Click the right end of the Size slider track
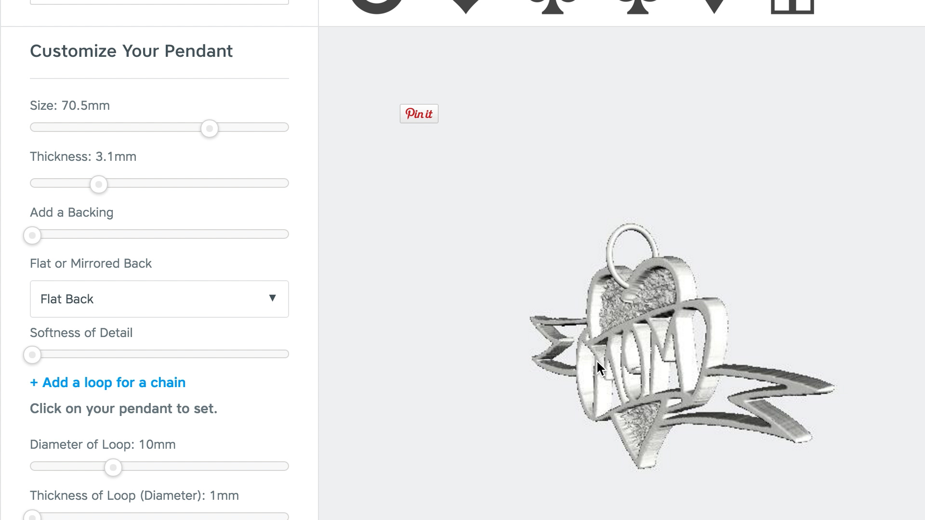 click(x=285, y=127)
